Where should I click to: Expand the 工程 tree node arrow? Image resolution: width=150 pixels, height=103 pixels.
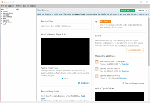(x=2, y=24)
